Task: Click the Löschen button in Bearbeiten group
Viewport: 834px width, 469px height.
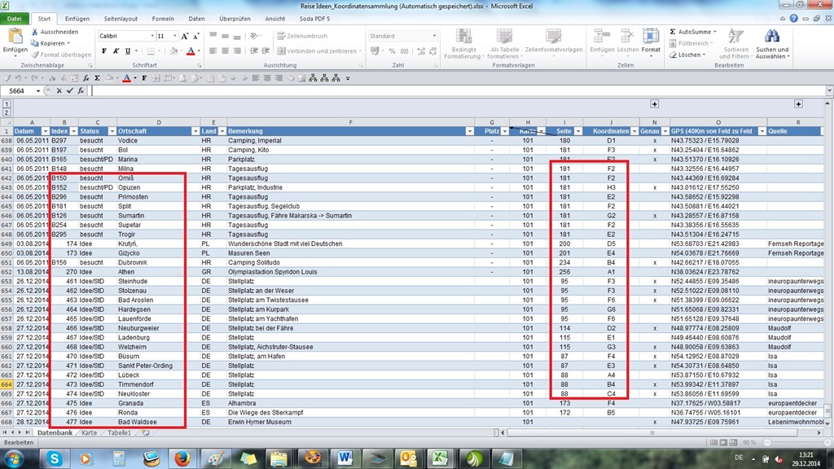Action: 688,55
